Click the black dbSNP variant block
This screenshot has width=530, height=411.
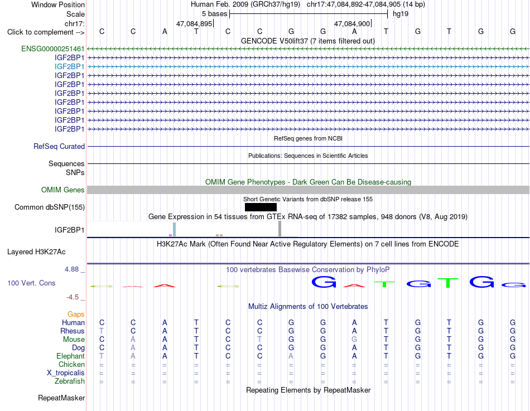[x=261, y=207]
